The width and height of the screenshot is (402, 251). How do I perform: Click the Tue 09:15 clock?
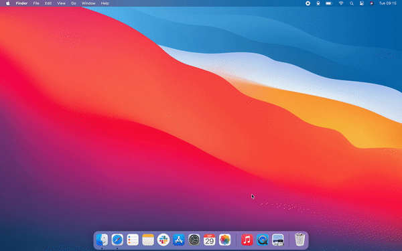tap(388, 3)
